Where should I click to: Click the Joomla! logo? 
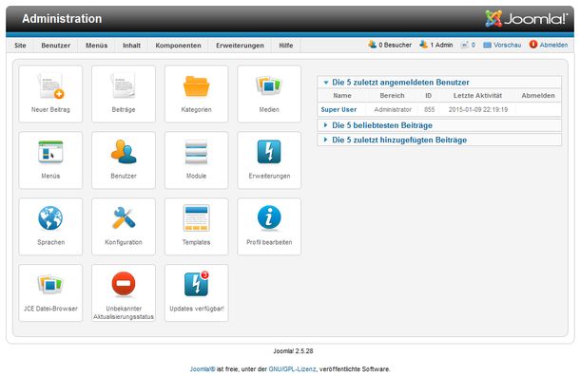point(527,18)
